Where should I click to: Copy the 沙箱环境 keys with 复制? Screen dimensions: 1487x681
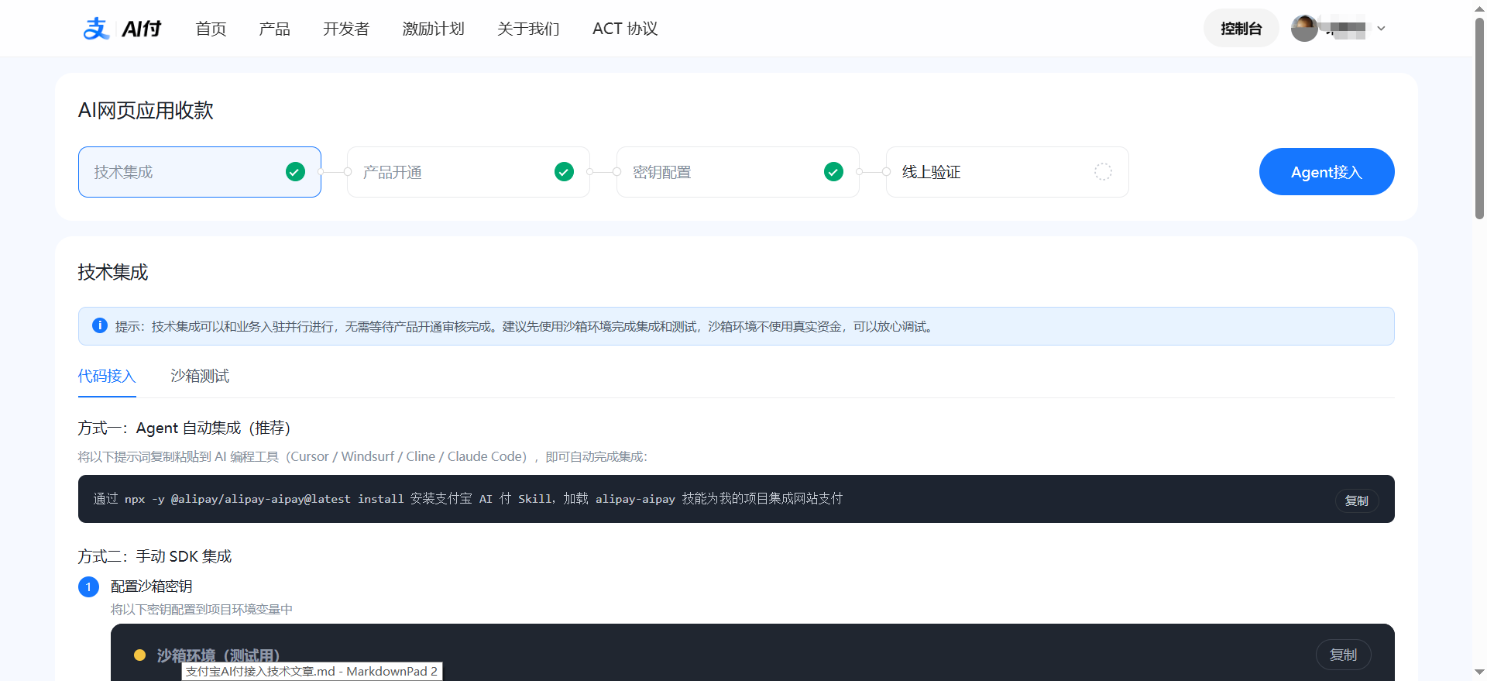1344,655
